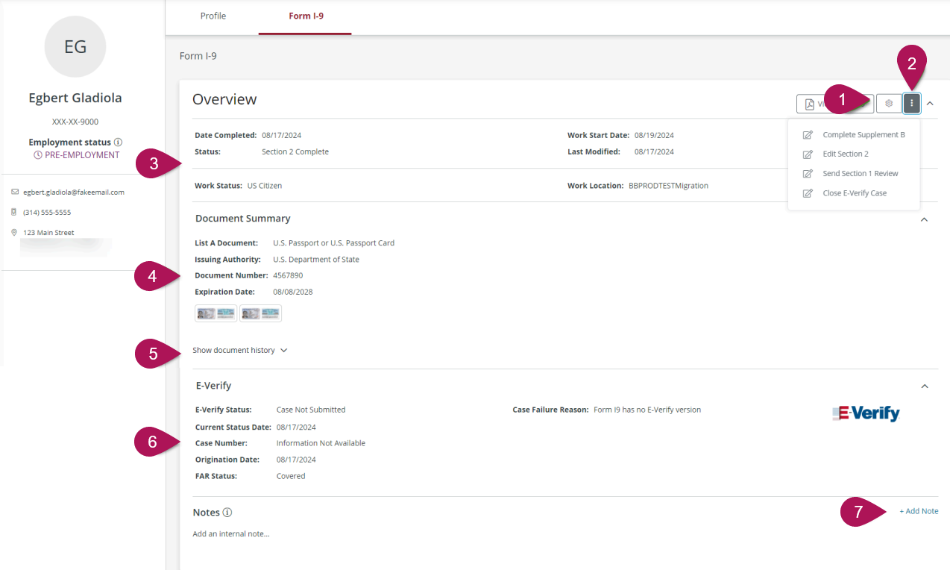Collapse the Document Summary section
Viewport: 950px width, 570px height.
(925, 219)
